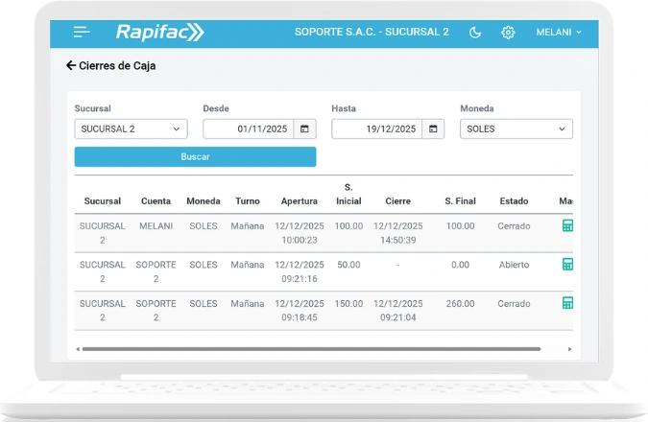
Task: Open the hamburger navigation menu
Action: coord(82,32)
